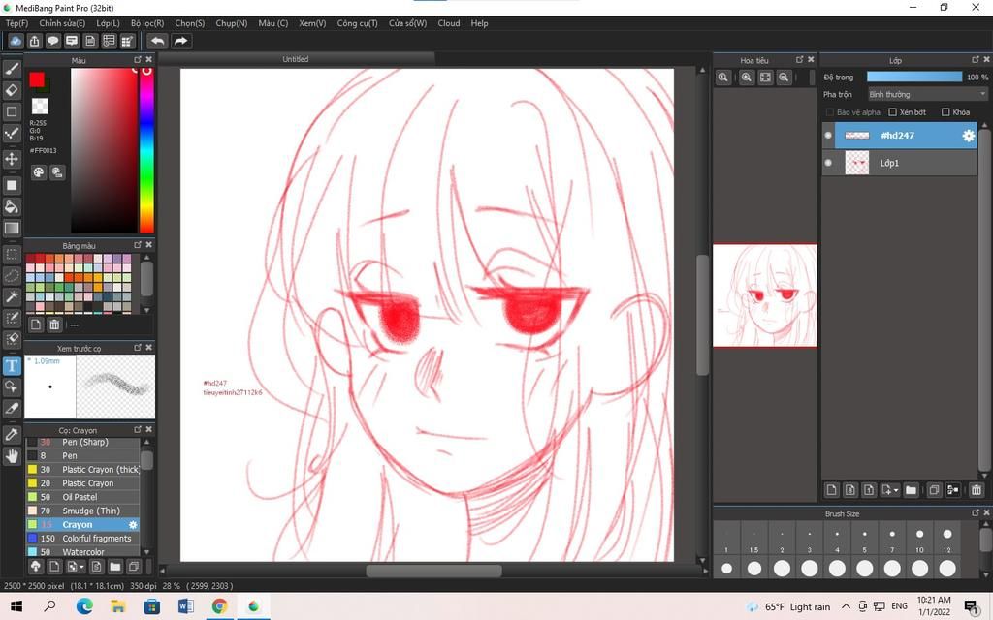Select the rectangular Select tool
Viewport: 993px width, 620px height.
pos(12,255)
